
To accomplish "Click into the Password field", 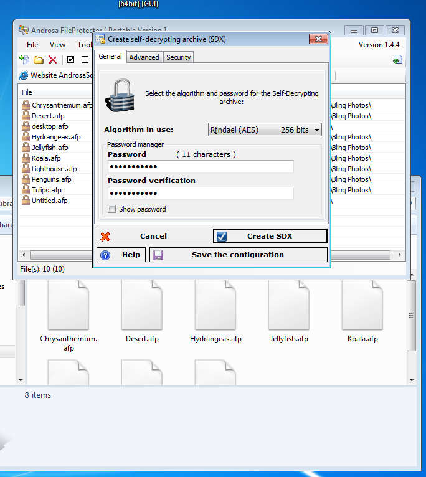I will point(201,167).
